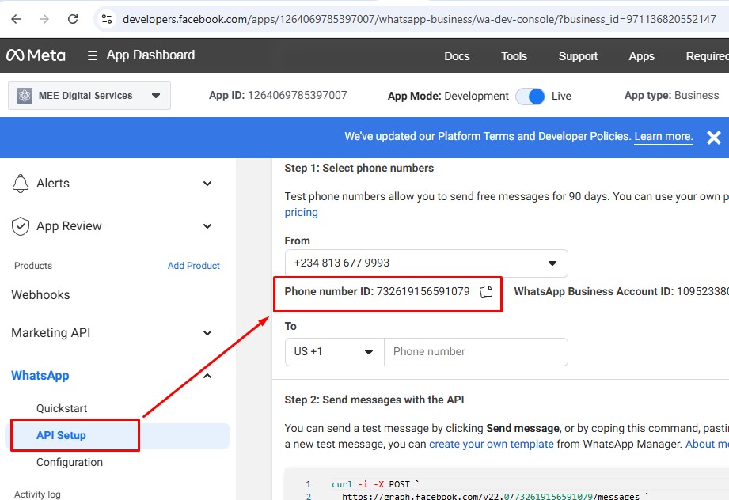Image resolution: width=729 pixels, height=500 pixels.
Task: Open Webhooks in the sidebar
Action: click(x=40, y=294)
